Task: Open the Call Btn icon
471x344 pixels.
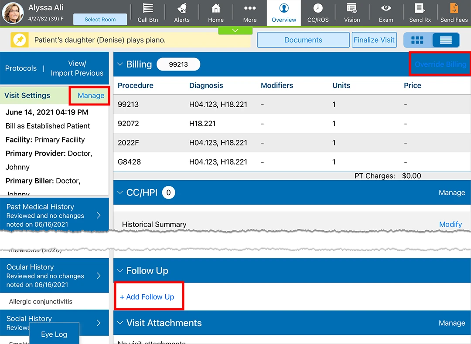Action: pyautogui.click(x=148, y=9)
